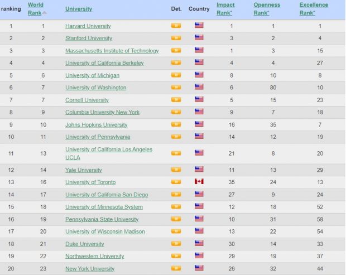Click details icon for Columbia University New York
This screenshot has width=346, height=275.
[176, 112]
